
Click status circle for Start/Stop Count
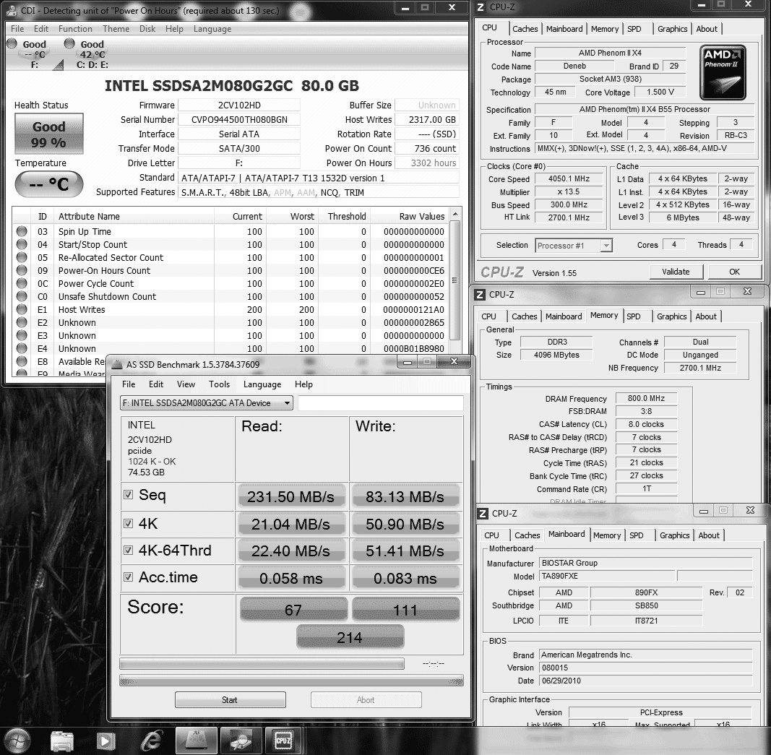click(x=22, y=244)
